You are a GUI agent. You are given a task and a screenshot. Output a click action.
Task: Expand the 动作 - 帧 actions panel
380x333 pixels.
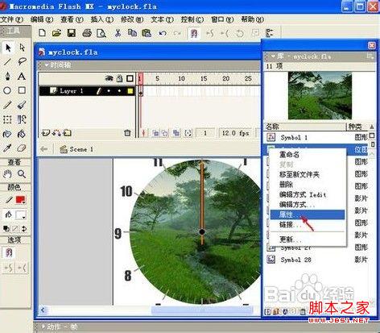point(43,327)
